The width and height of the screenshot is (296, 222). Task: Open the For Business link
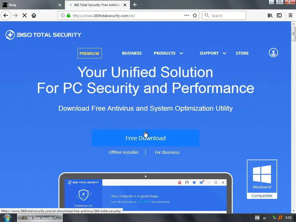[167, 152]
